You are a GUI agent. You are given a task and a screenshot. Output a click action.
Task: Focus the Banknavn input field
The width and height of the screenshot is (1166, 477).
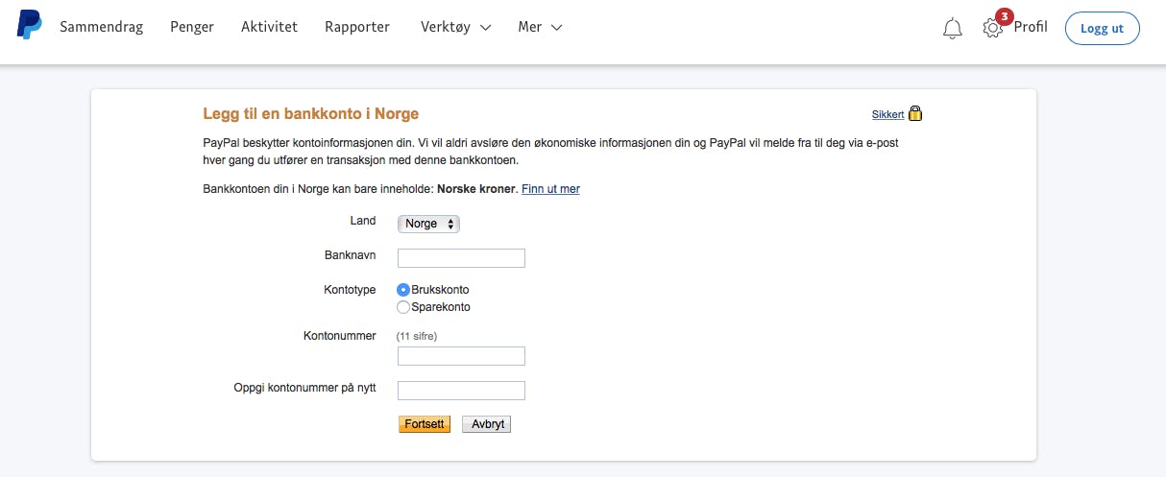click(x=461, y=257)
